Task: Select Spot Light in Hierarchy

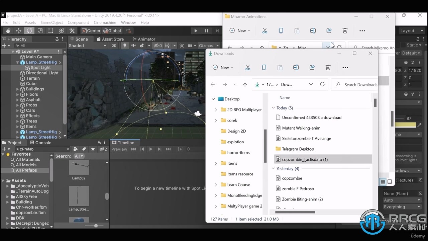Action: click(40, 68)
